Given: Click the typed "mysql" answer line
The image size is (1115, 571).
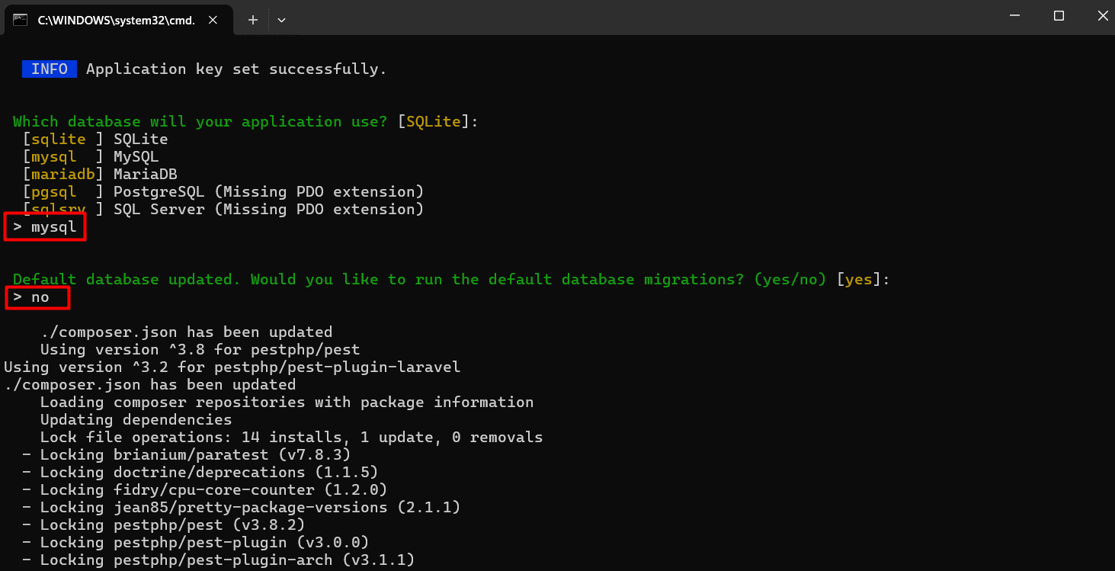Looking at the screenshot, I should coord(46,227).
